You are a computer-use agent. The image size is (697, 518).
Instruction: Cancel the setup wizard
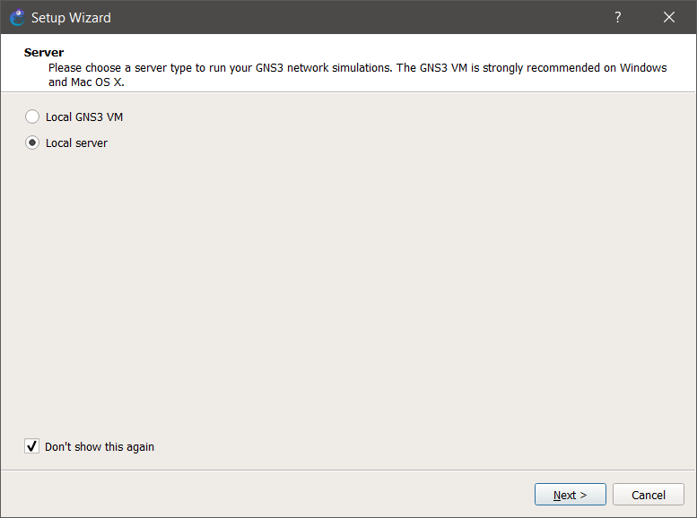(x=648, y=495)
